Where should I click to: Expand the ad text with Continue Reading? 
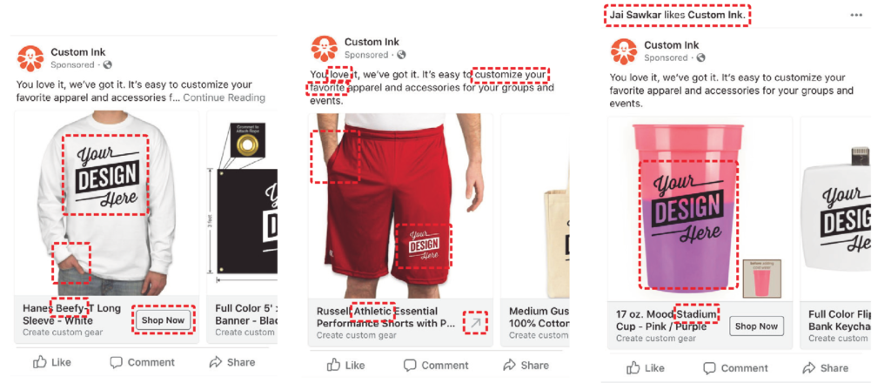[x=224, y=97]
